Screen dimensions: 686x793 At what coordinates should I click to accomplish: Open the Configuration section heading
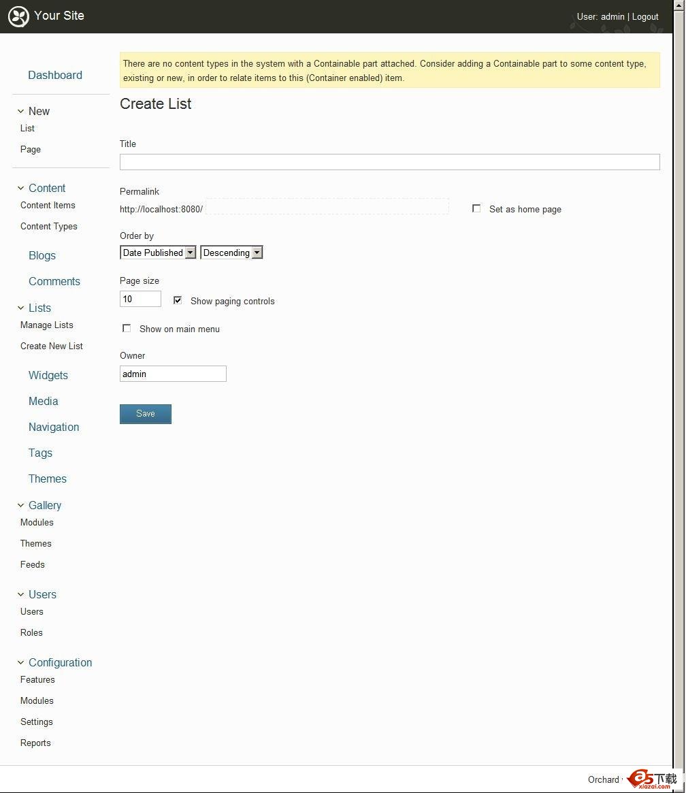click(x=60, y=662)
